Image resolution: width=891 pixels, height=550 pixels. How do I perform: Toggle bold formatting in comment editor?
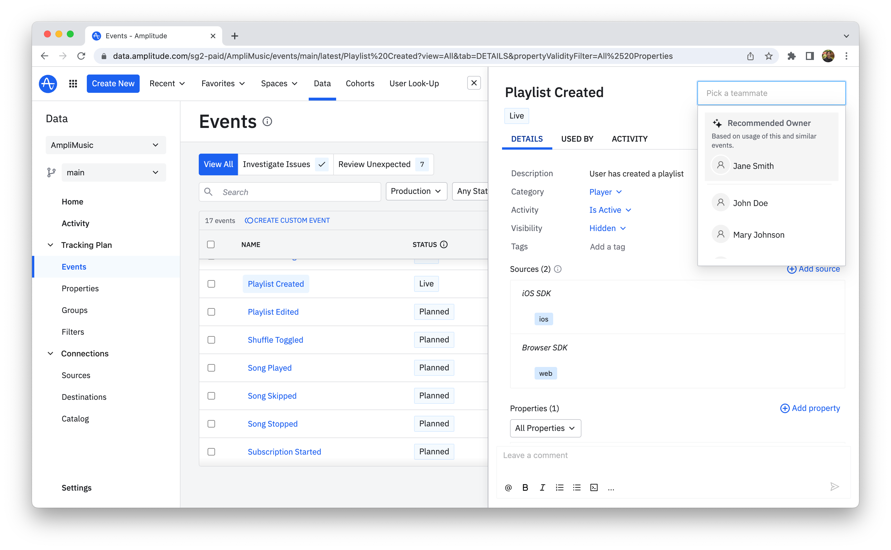[525, 488]
